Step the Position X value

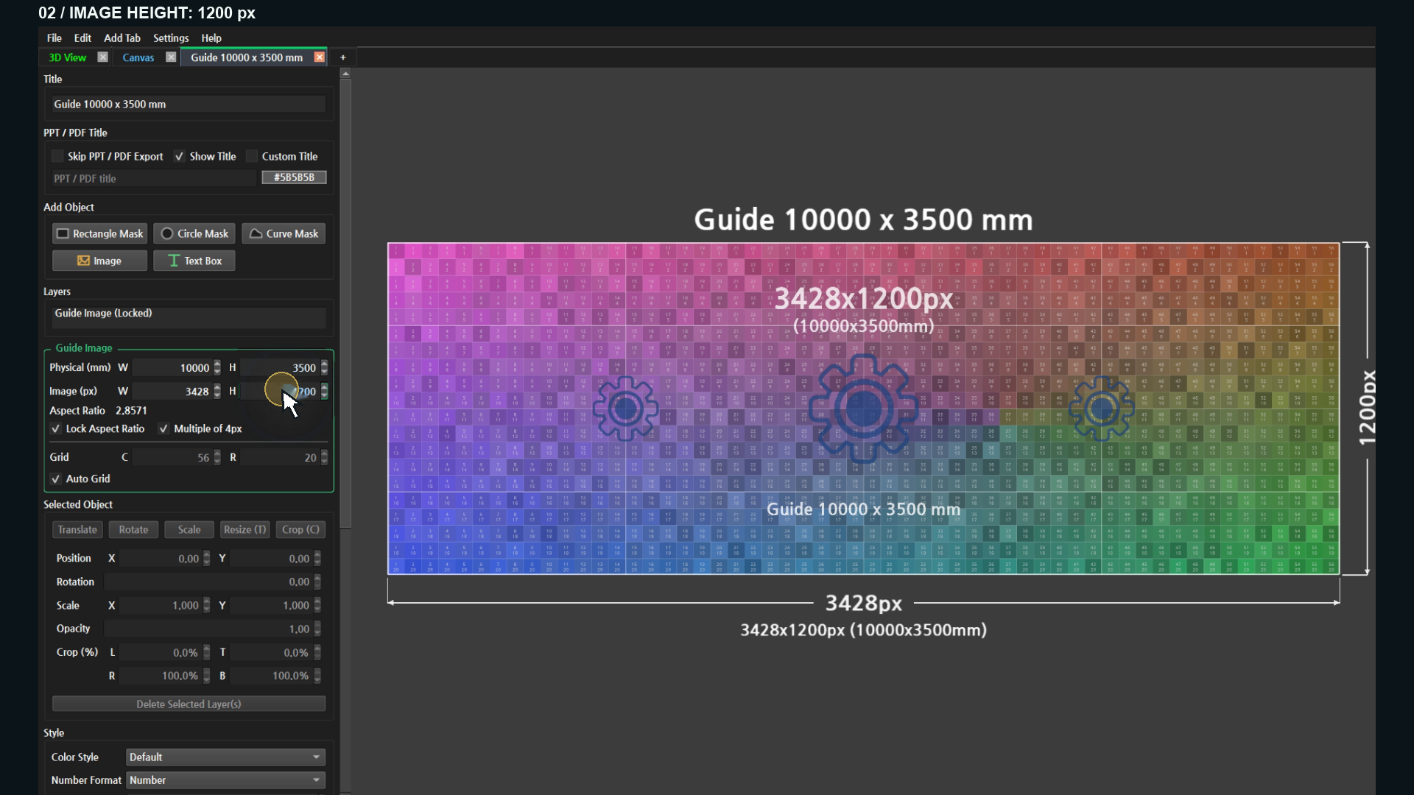207,559
